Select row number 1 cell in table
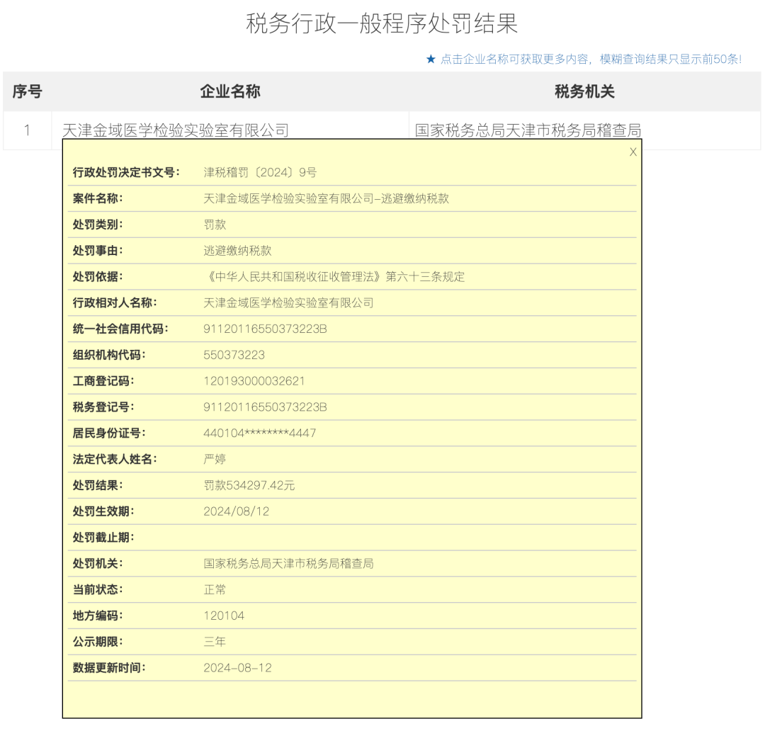Image resolution: width=765 pixels, height=731 pixels. coord(27,130)
